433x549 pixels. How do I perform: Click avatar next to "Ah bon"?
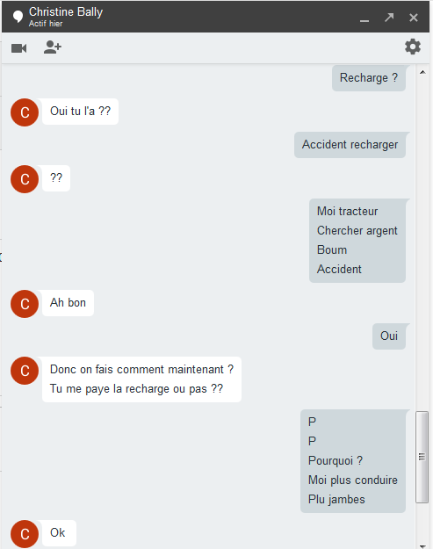25,304
